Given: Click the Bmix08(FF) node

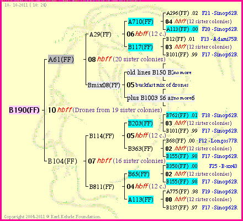Looking at the screenshot, I should click(x=104, y=85).
